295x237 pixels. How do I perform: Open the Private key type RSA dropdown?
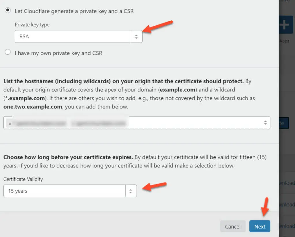coord(78,37)
